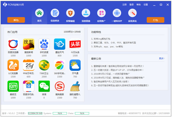The image size is (172, 117).
Task: Open 更多 announcements link
Action: (x=162, y=58)
